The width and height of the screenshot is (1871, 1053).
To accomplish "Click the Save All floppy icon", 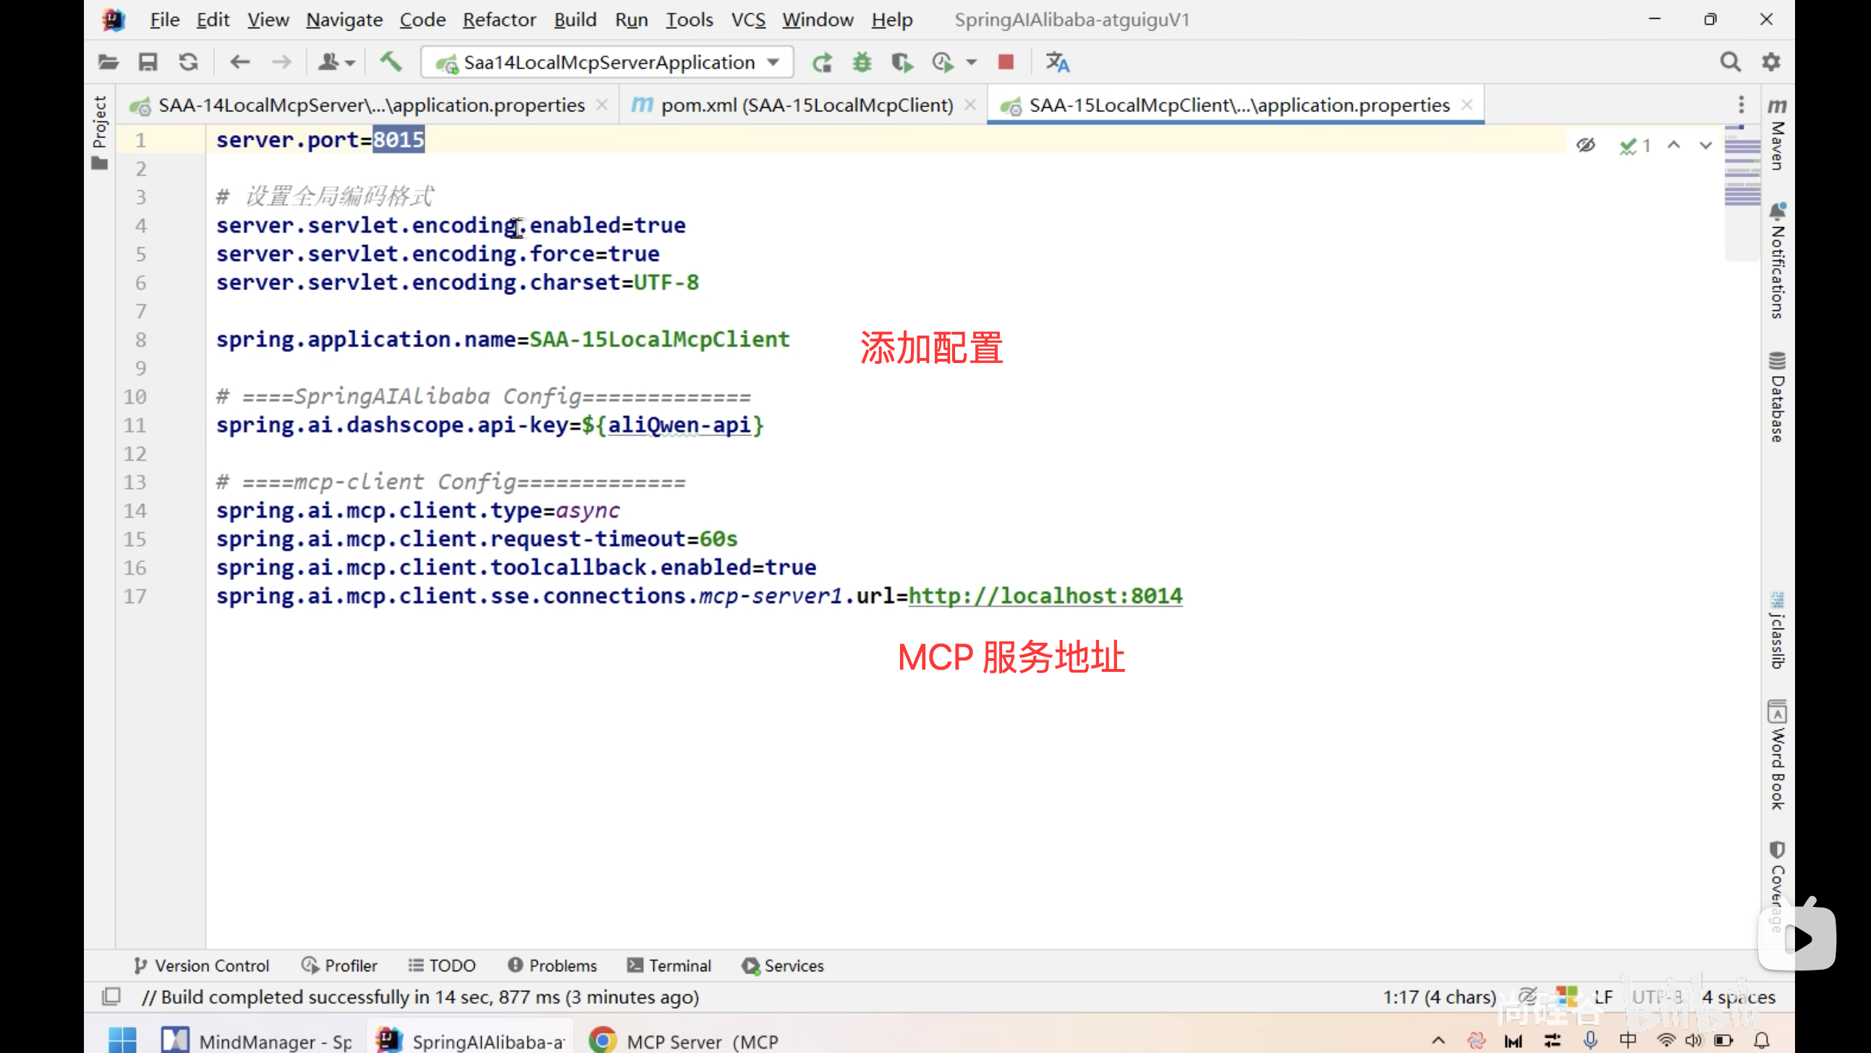I will coord(148,62).
